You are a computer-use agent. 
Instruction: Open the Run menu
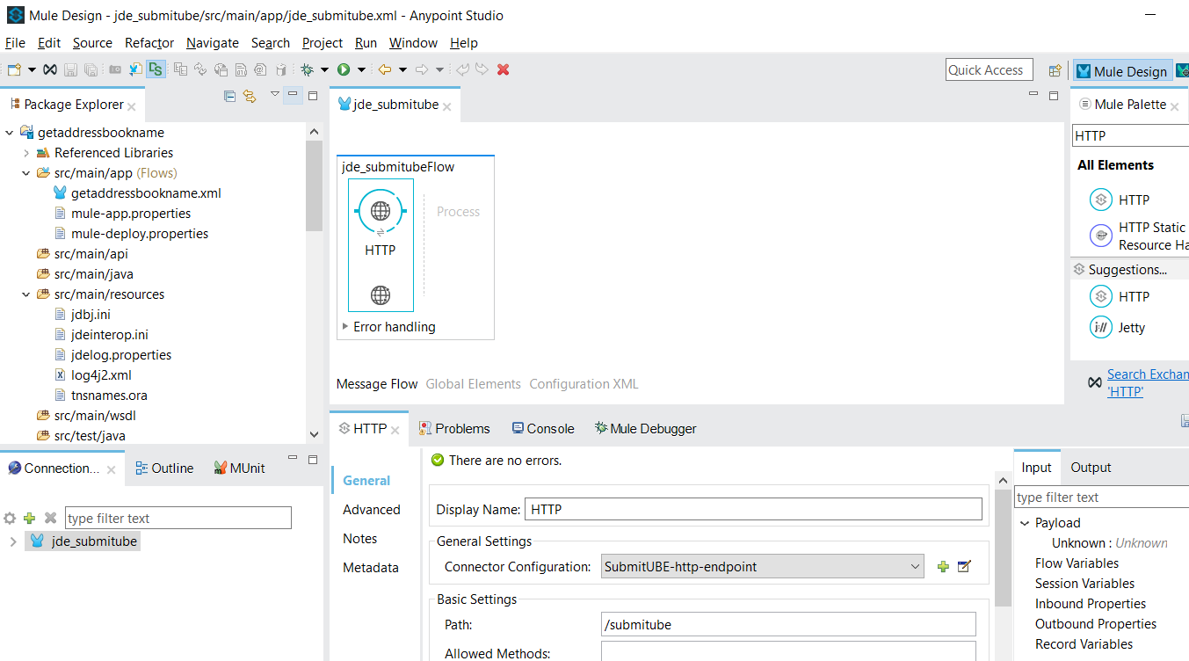(366, 42)
